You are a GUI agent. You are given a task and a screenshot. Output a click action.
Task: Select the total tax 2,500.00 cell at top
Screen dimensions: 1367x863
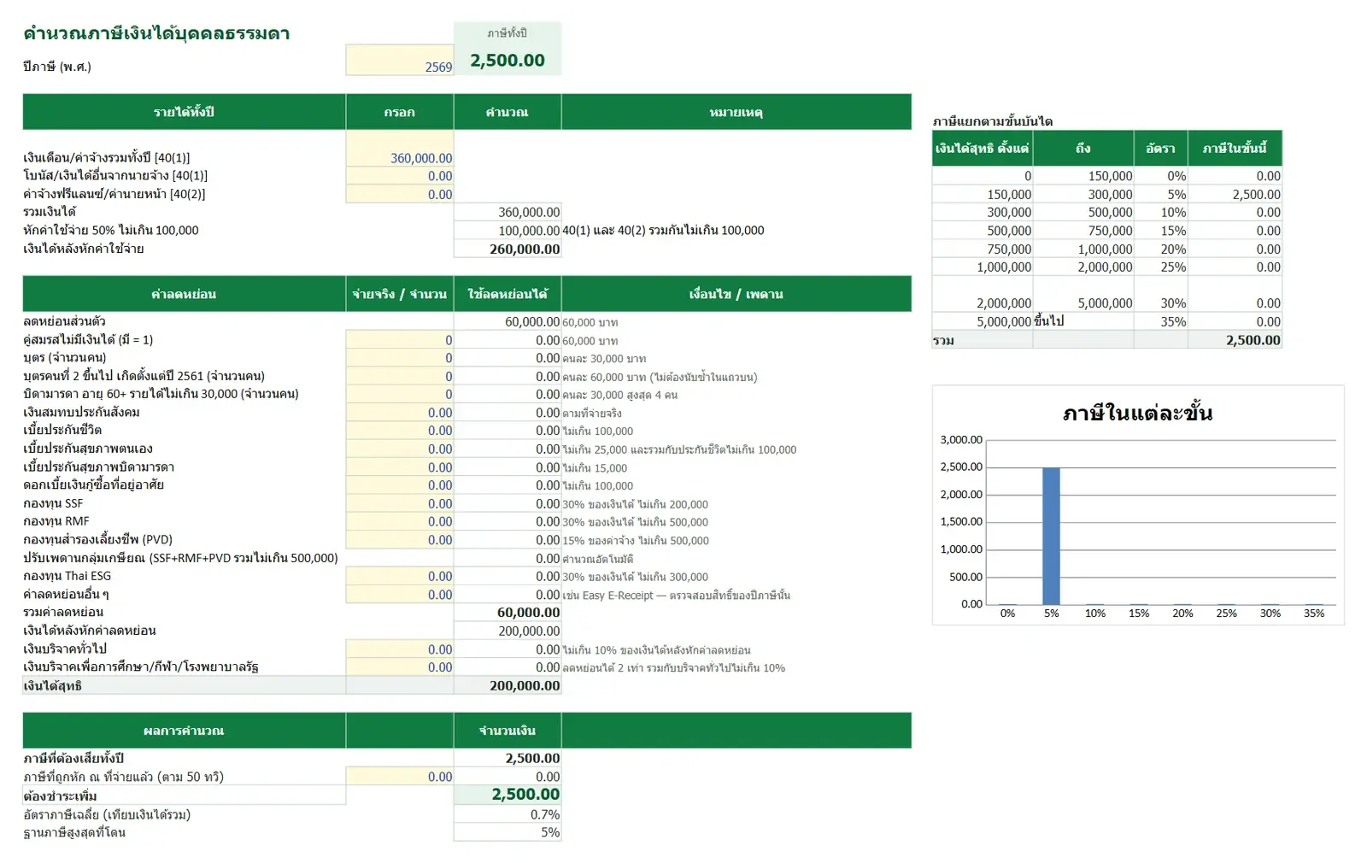click(507, 60)
